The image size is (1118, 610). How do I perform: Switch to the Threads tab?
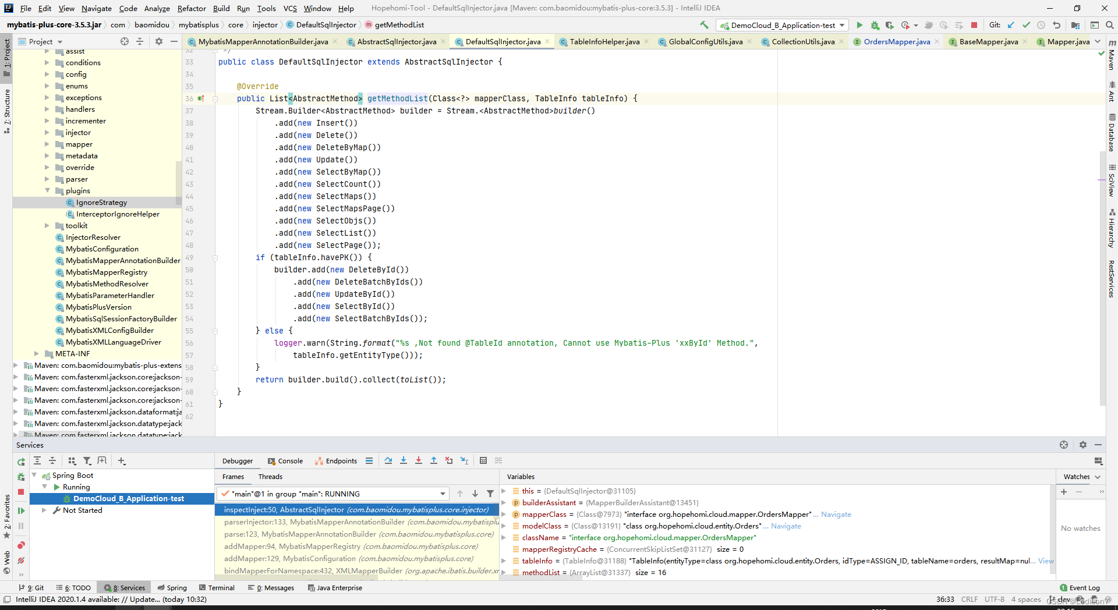pyautogui.click(x=270, y=476)
